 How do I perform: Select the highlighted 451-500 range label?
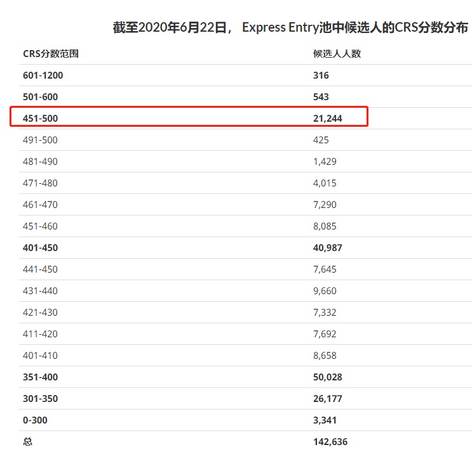point(40,119)
